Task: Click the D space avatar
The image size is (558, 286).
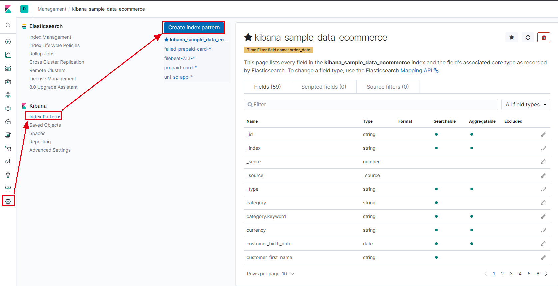Action: coord(24,9)
